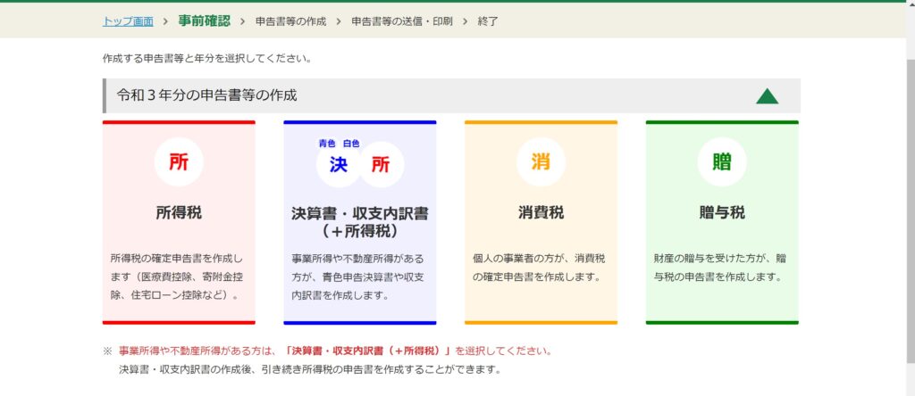Click the 白色 label above 所 icon
915x396 pixels.
coord(351,144)
